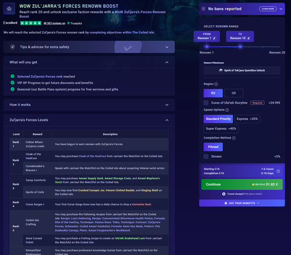Image resolution: width=291 pixels, height=255 pixels.
Task: Open the TO Renown 10 selector
Action: [x=240, y=36]
